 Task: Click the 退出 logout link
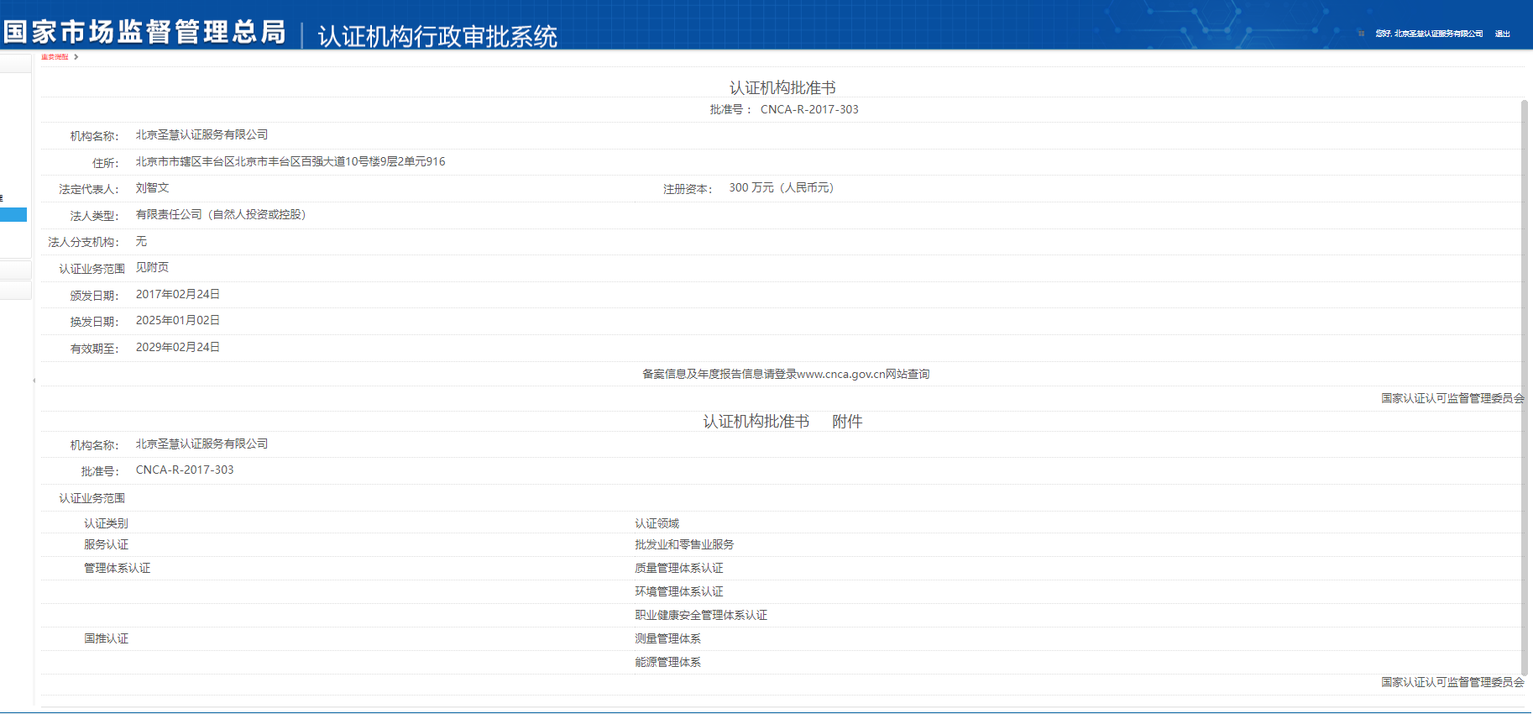point(1502,34)
